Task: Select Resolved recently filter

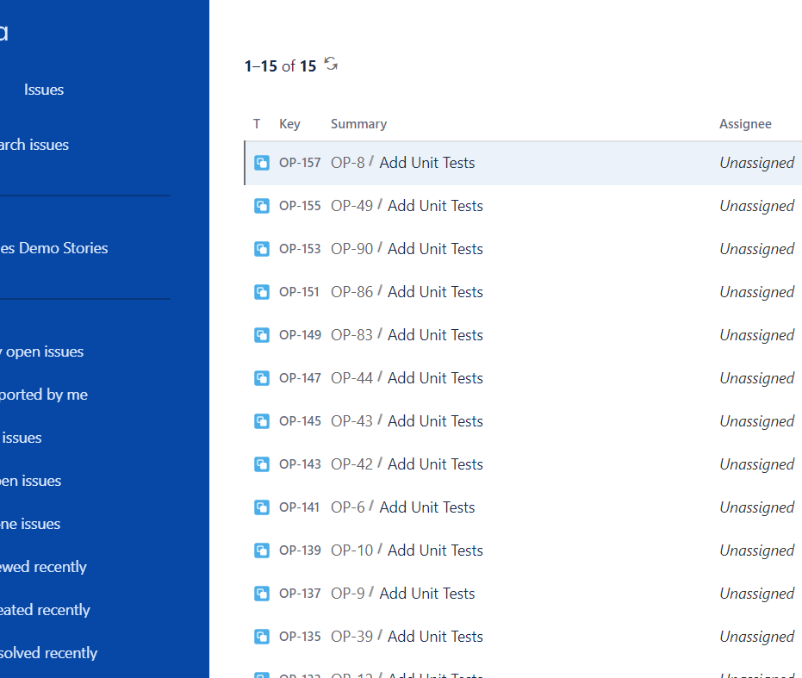Action: (48, 653)
